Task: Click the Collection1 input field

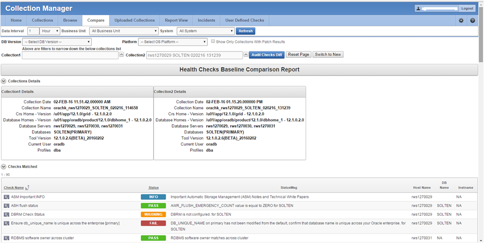Action: pos(69,55)
